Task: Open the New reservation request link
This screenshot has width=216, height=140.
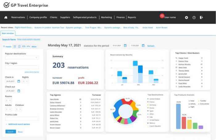Action: (29, 39)
